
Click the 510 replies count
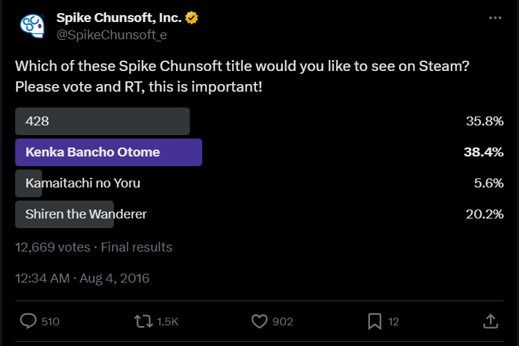[x=50, y=322]
